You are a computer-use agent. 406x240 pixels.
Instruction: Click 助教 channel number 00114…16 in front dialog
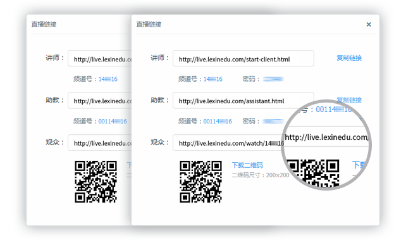(218, 122)
